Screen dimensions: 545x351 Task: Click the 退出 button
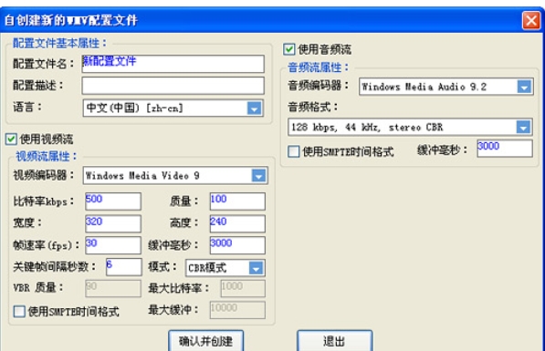[335, 341]
